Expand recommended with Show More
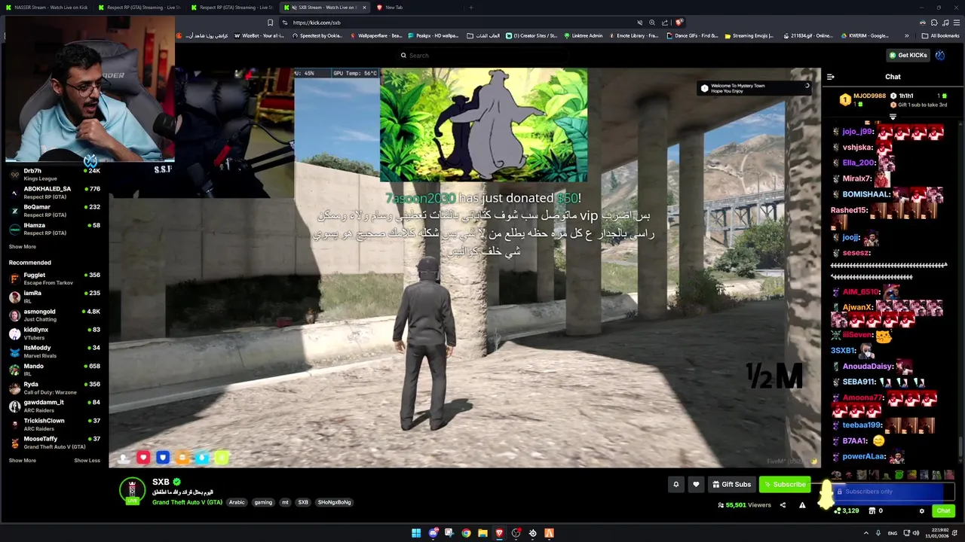 click(23, 461)
